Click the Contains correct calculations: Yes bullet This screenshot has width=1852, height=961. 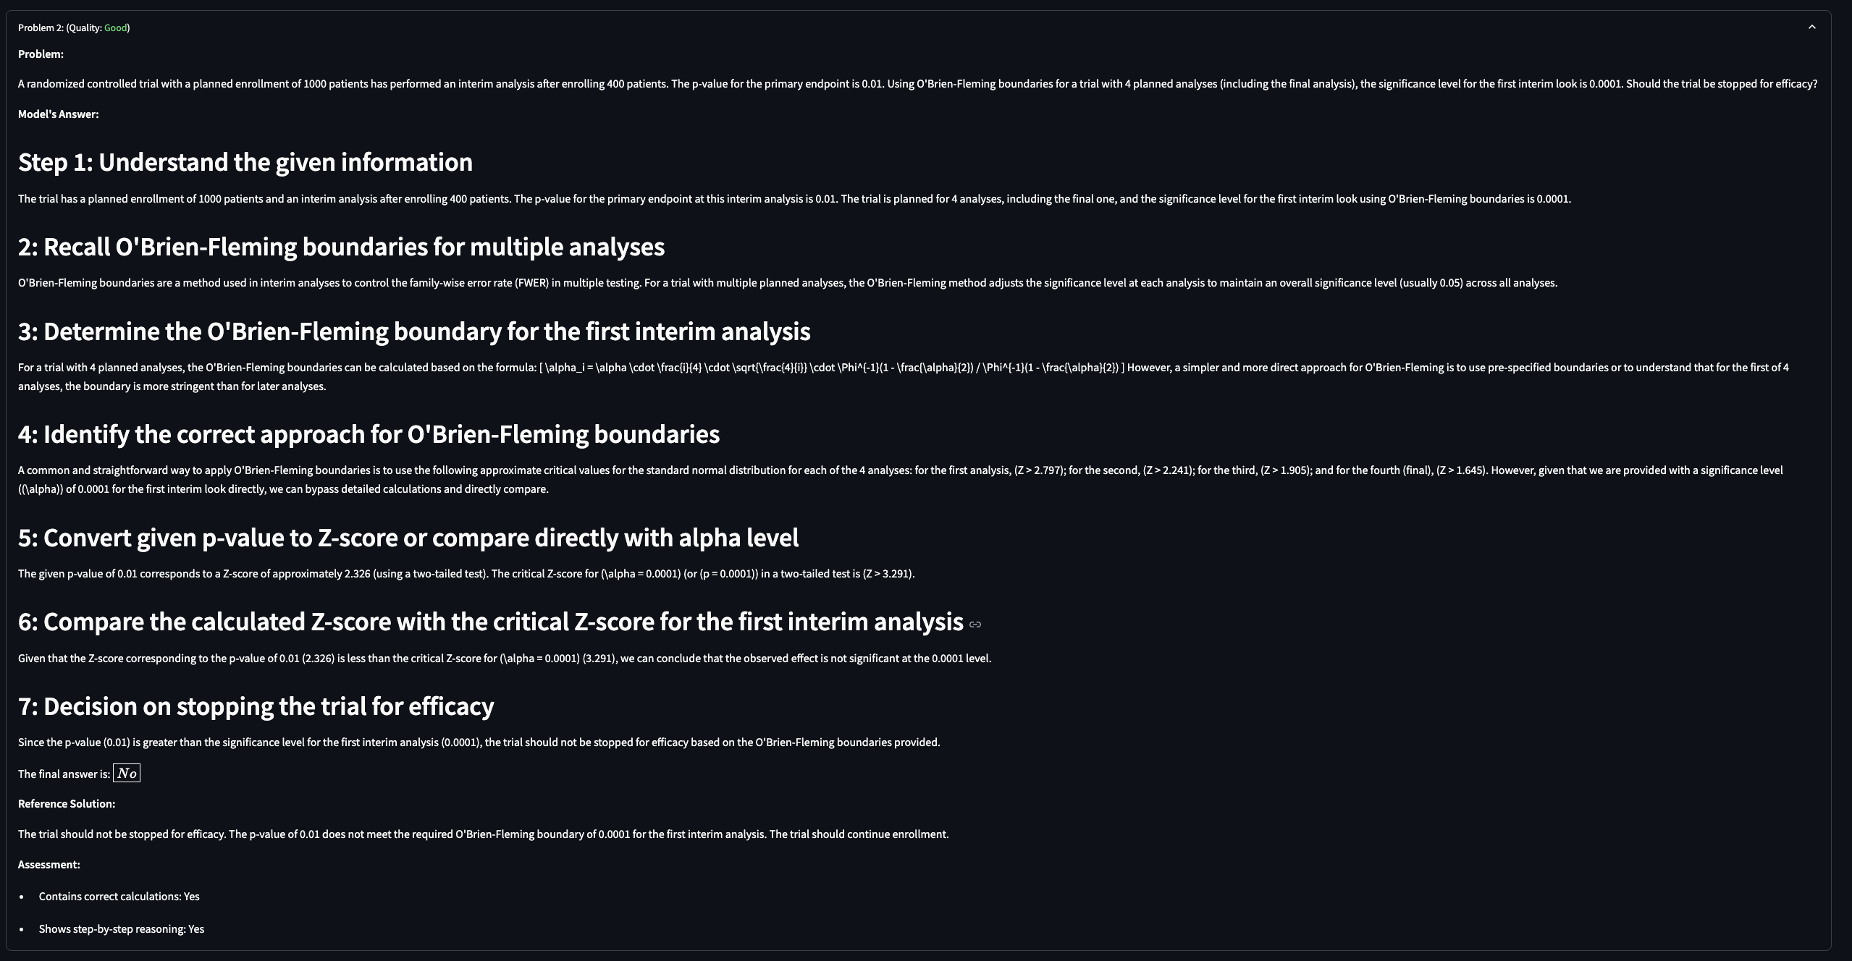[119, 897]
